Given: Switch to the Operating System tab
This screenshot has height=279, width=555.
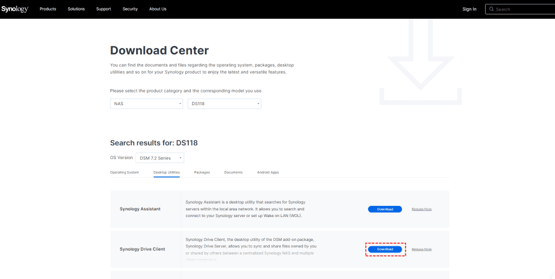Looking at the screenshot, I should tap(124, 172).
